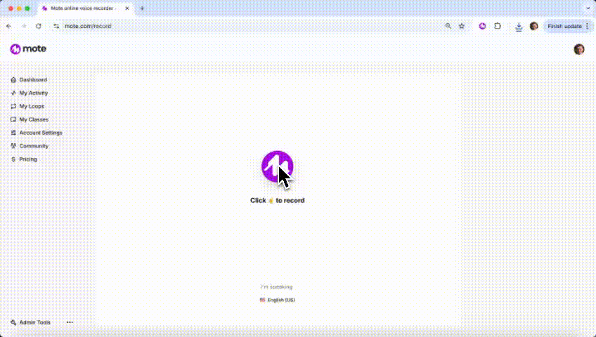View site information icon in address bar

pyautogui.click(x=57, y=26)
